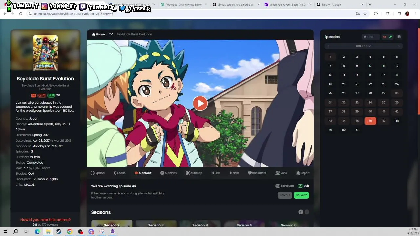Click the previous episode range arrow
The image size is (420, 236).
click(328, 46)
